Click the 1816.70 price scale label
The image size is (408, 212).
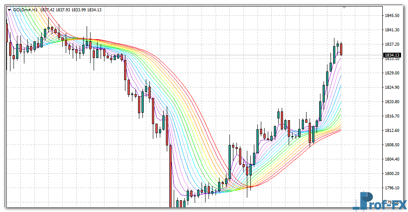click(x=392, y=116)
